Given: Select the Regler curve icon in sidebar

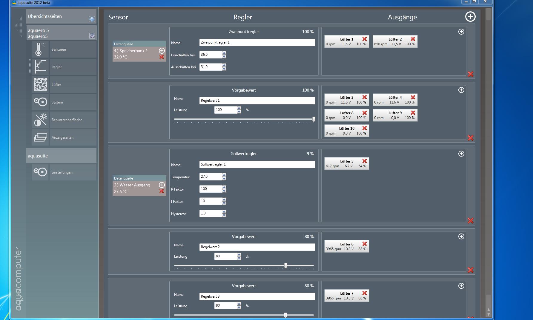Looking at the screenshot, I should (40, 67).
